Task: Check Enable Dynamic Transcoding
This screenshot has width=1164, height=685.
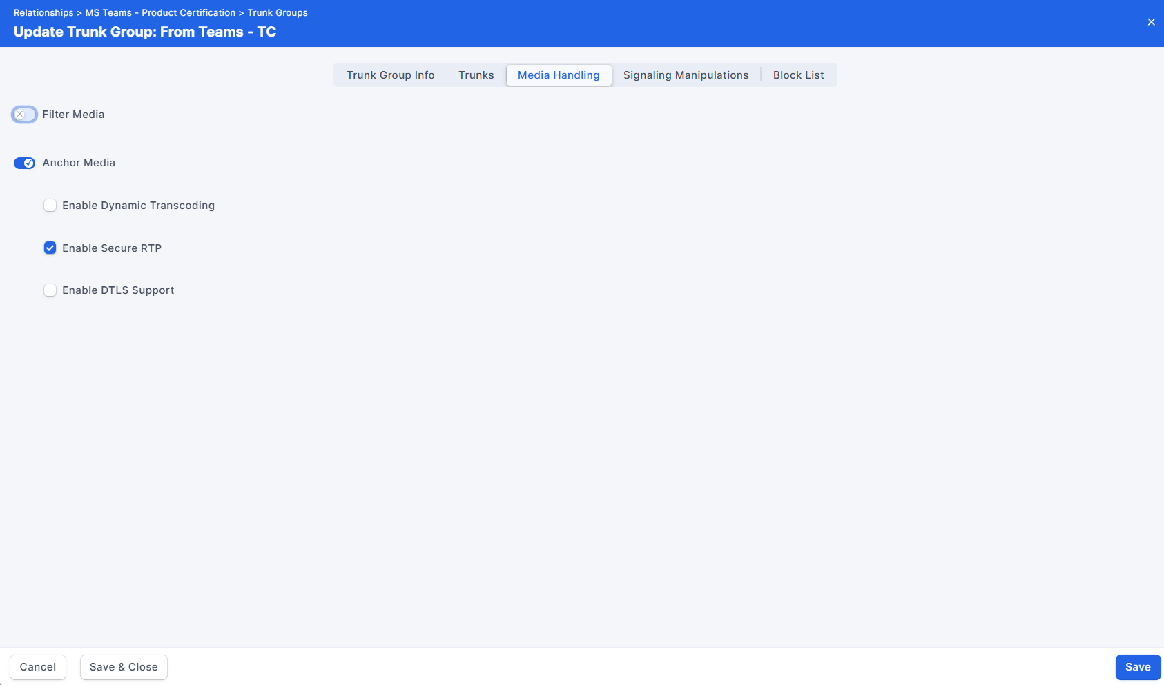Action: coord(50,206)
